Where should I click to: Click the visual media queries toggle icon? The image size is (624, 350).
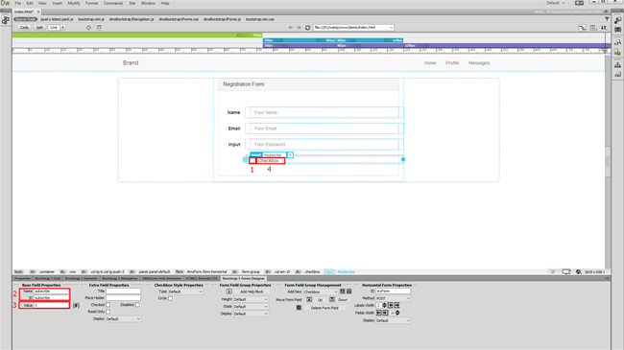pyautogui.click(x=99, y=28)
